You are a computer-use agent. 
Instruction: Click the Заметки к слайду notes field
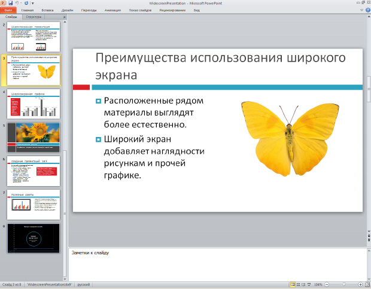(x=215, y=263)
